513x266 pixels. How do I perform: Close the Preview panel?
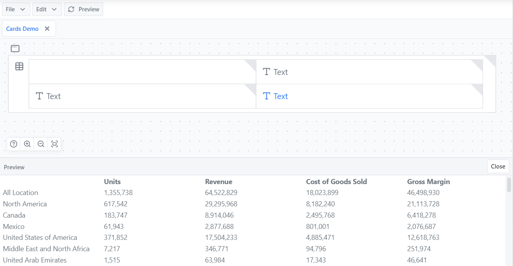click(x=498, y=167)
